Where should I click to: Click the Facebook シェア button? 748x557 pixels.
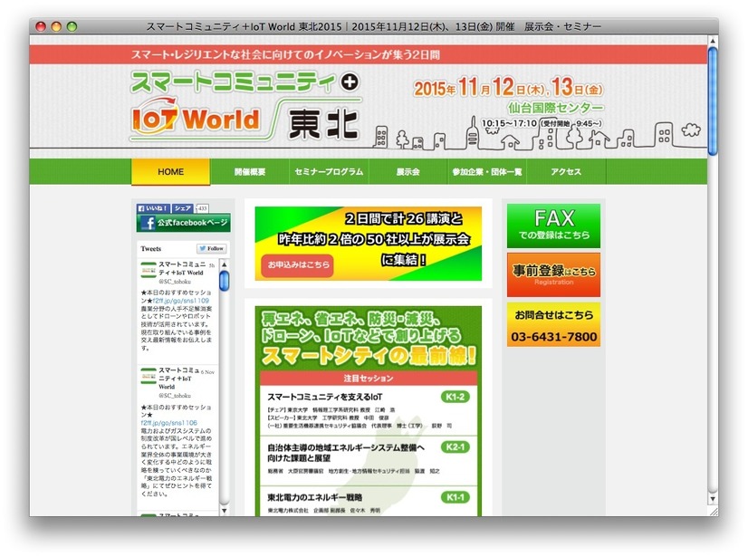pos(183,208)
